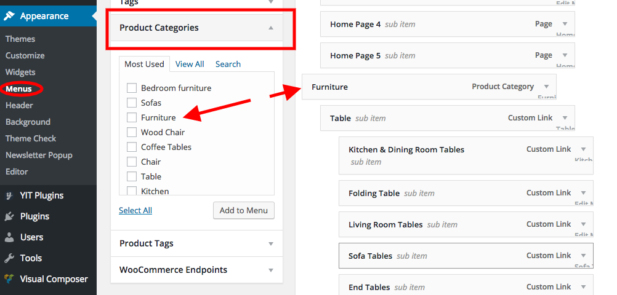Enable the Coffee Tables checkbox

[x=131, y=147]
